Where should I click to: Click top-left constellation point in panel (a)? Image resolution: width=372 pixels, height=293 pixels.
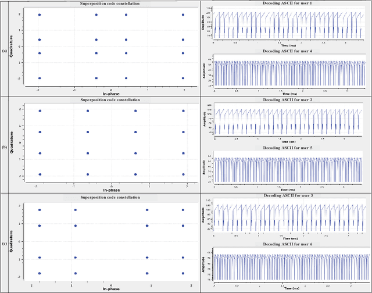tap(40, 15)
